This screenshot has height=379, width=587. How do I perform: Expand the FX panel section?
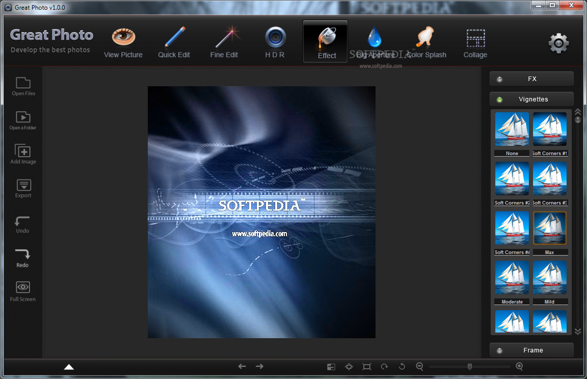click(531, 79)
